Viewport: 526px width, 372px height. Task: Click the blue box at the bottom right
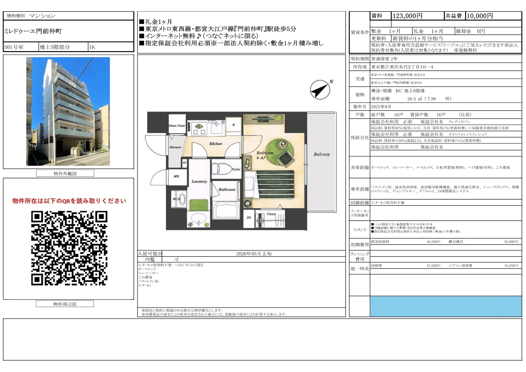(x=446, y=307)
